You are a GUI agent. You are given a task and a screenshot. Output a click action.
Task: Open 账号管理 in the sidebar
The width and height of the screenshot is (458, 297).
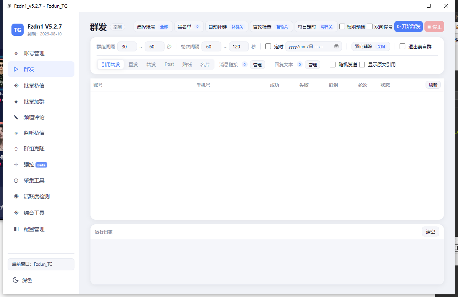point(41,53)
